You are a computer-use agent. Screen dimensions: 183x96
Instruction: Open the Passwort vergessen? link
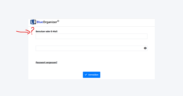(x=46, y=63)
